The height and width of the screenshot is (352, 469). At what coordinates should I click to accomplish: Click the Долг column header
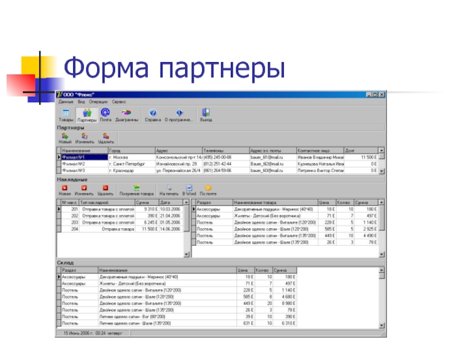pyautogui.click(x=361, y=151)
